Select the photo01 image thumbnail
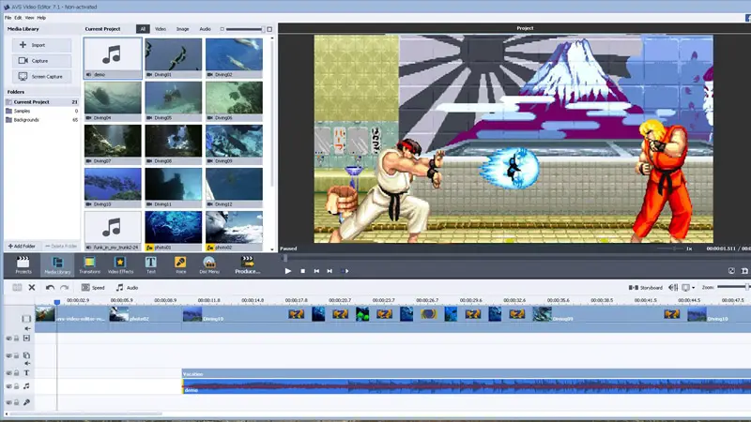The height and width of the screenshot is (422, 751). (174, 231)
